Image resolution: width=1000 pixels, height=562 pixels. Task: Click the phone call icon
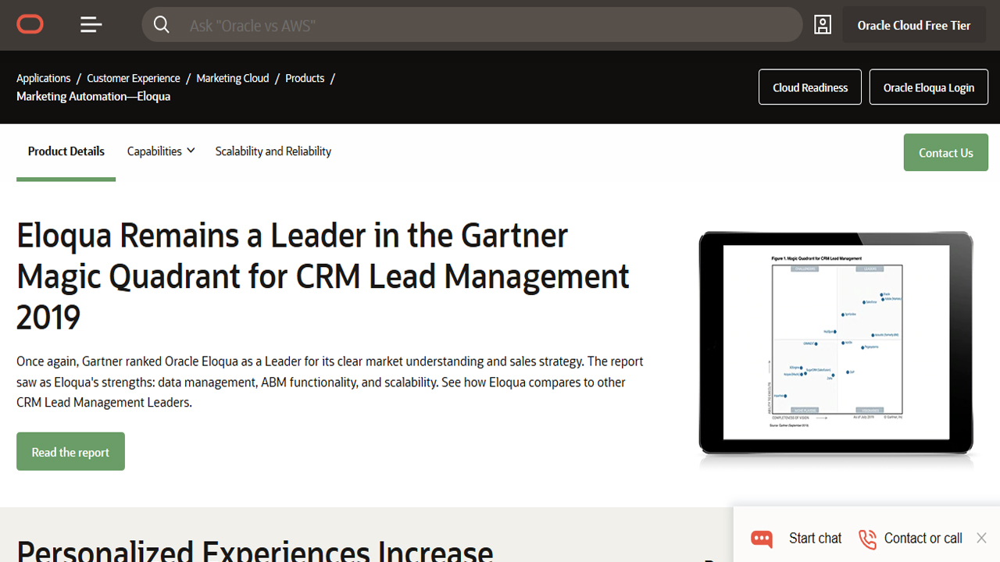(x=867, y=539)
